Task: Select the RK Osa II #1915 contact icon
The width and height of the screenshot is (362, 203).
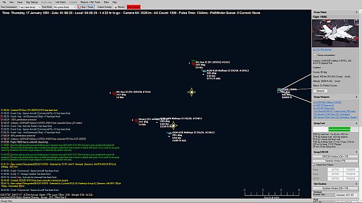Action: (x=194, y=64)
